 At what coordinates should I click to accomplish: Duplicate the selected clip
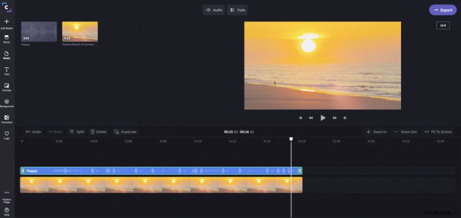point(125,132)
